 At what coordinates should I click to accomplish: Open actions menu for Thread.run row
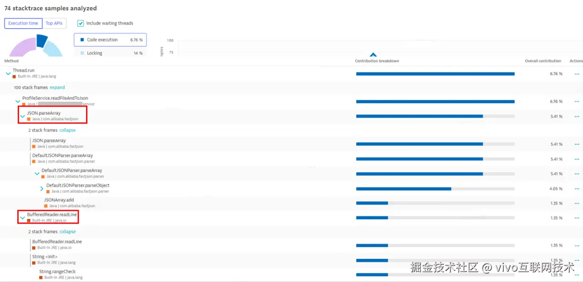577,74
